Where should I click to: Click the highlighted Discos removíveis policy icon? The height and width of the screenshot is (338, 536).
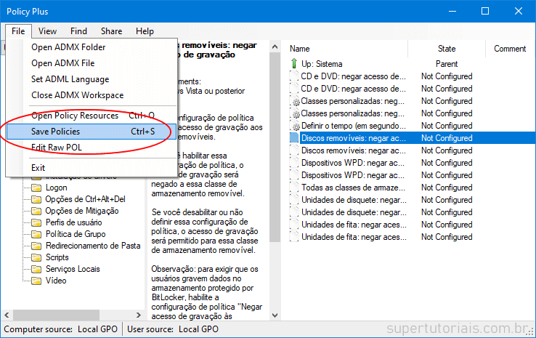click(x=294, y=138)
